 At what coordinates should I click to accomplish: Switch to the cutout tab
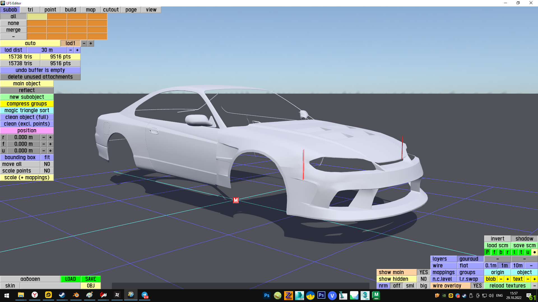(111, 10)
